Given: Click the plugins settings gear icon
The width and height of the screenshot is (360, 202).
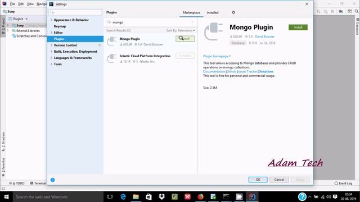Looking at the screenshot, I should 233,12.
